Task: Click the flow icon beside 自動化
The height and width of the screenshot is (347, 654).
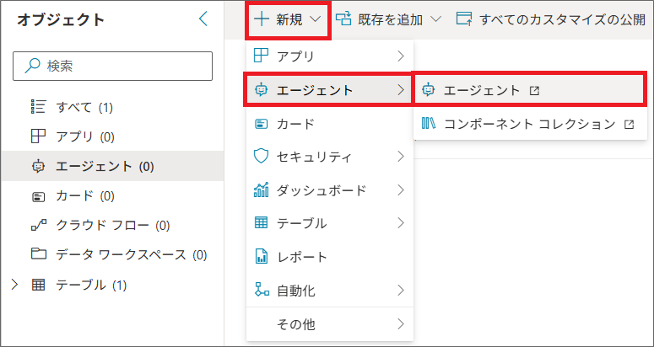Action: click(x=262, y=290)
